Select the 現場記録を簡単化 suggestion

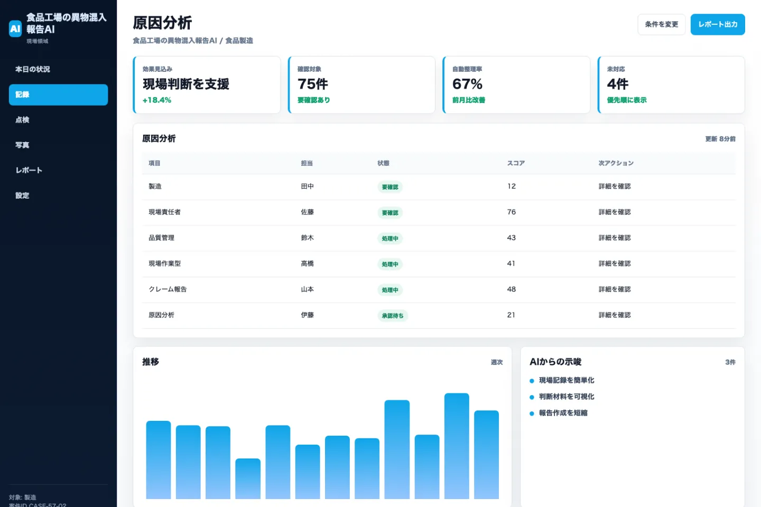point(566,380)
